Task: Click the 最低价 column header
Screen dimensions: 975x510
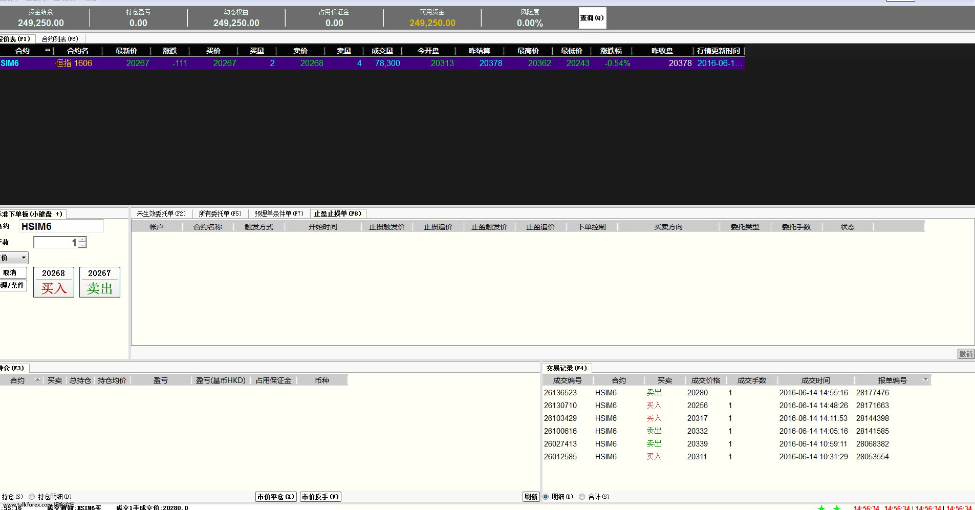Action: click(572, 51)
